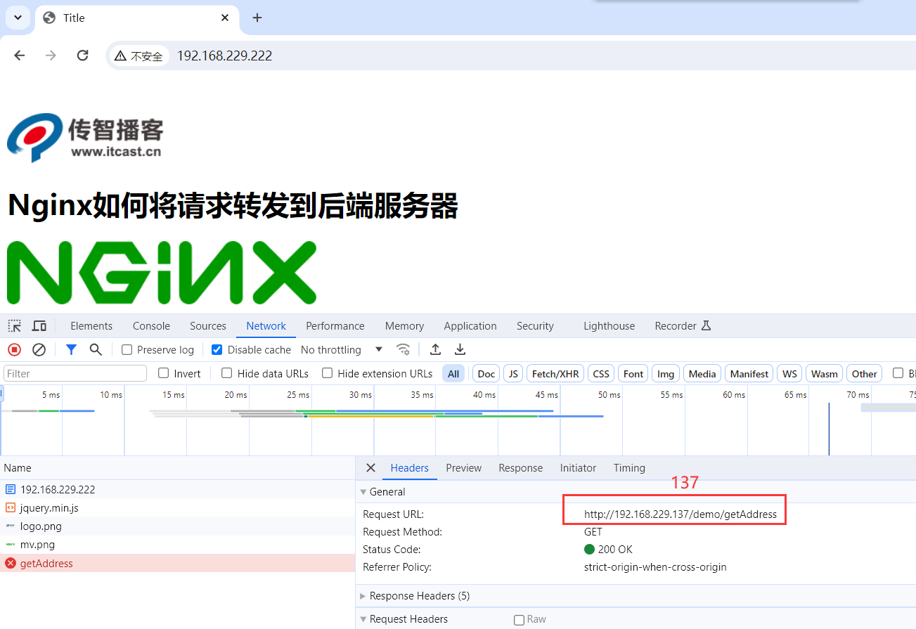Screen dimensions: 916x629
Task: Click the not secure warning badge
Action: [139, 56]
